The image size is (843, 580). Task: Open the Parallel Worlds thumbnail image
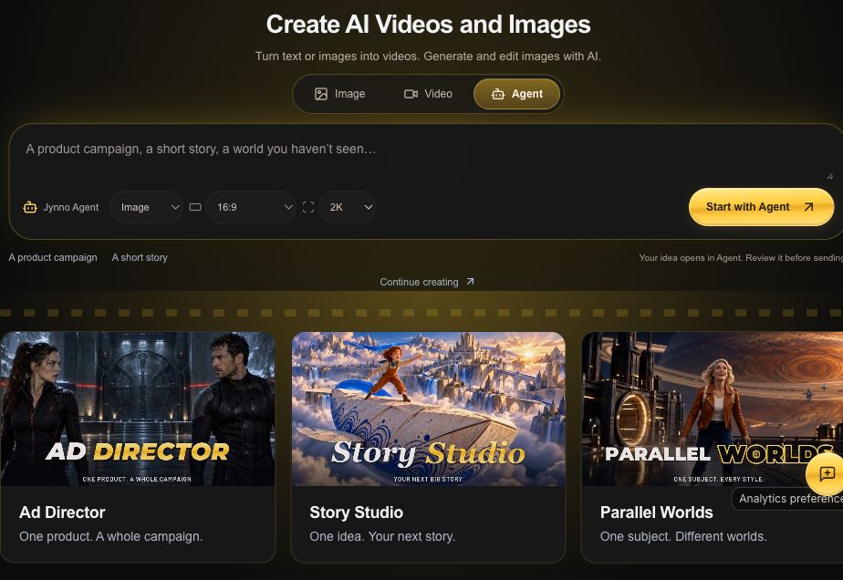click(713, 409)
